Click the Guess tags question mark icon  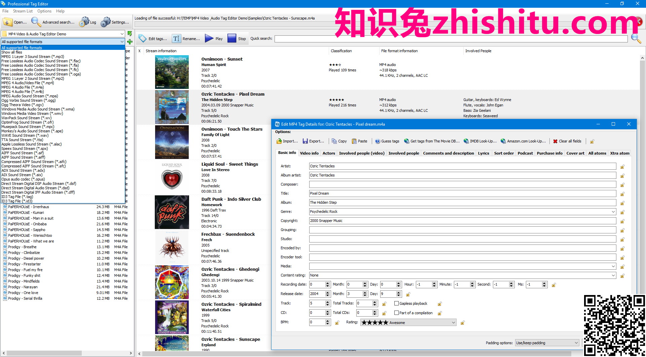coord(378,141)
